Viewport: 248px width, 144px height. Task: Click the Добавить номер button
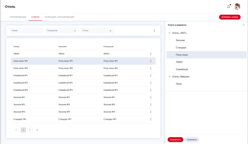click(x=229, y=17)
